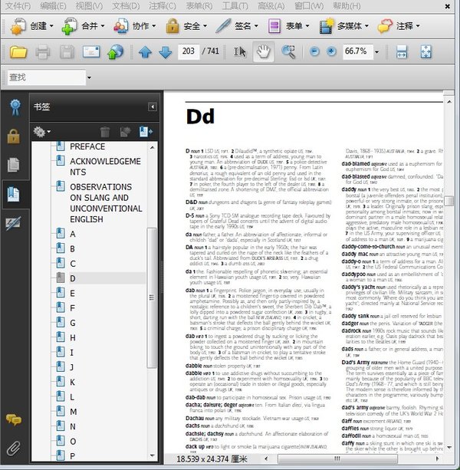Click the expand current bookmark icon

[x=146, y=132]
